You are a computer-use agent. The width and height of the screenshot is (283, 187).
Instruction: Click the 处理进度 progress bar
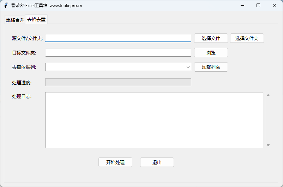118,82
